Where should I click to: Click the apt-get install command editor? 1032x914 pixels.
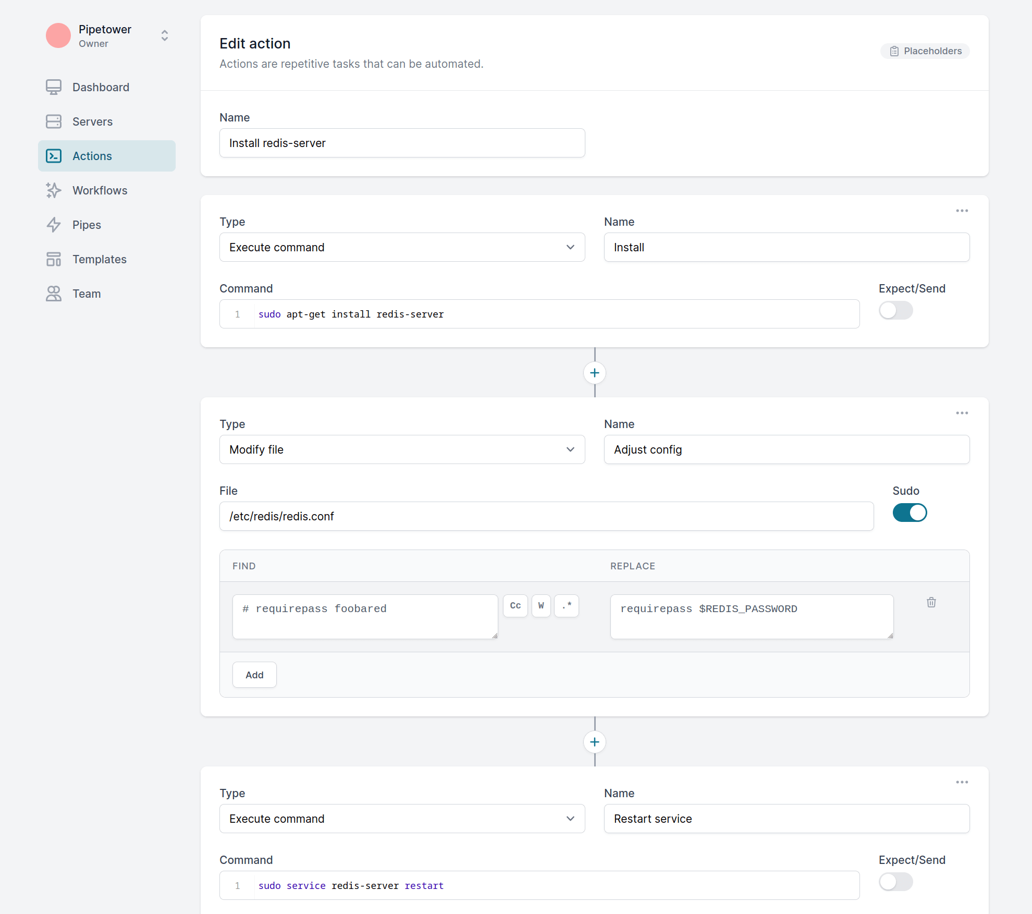[539, 314]
